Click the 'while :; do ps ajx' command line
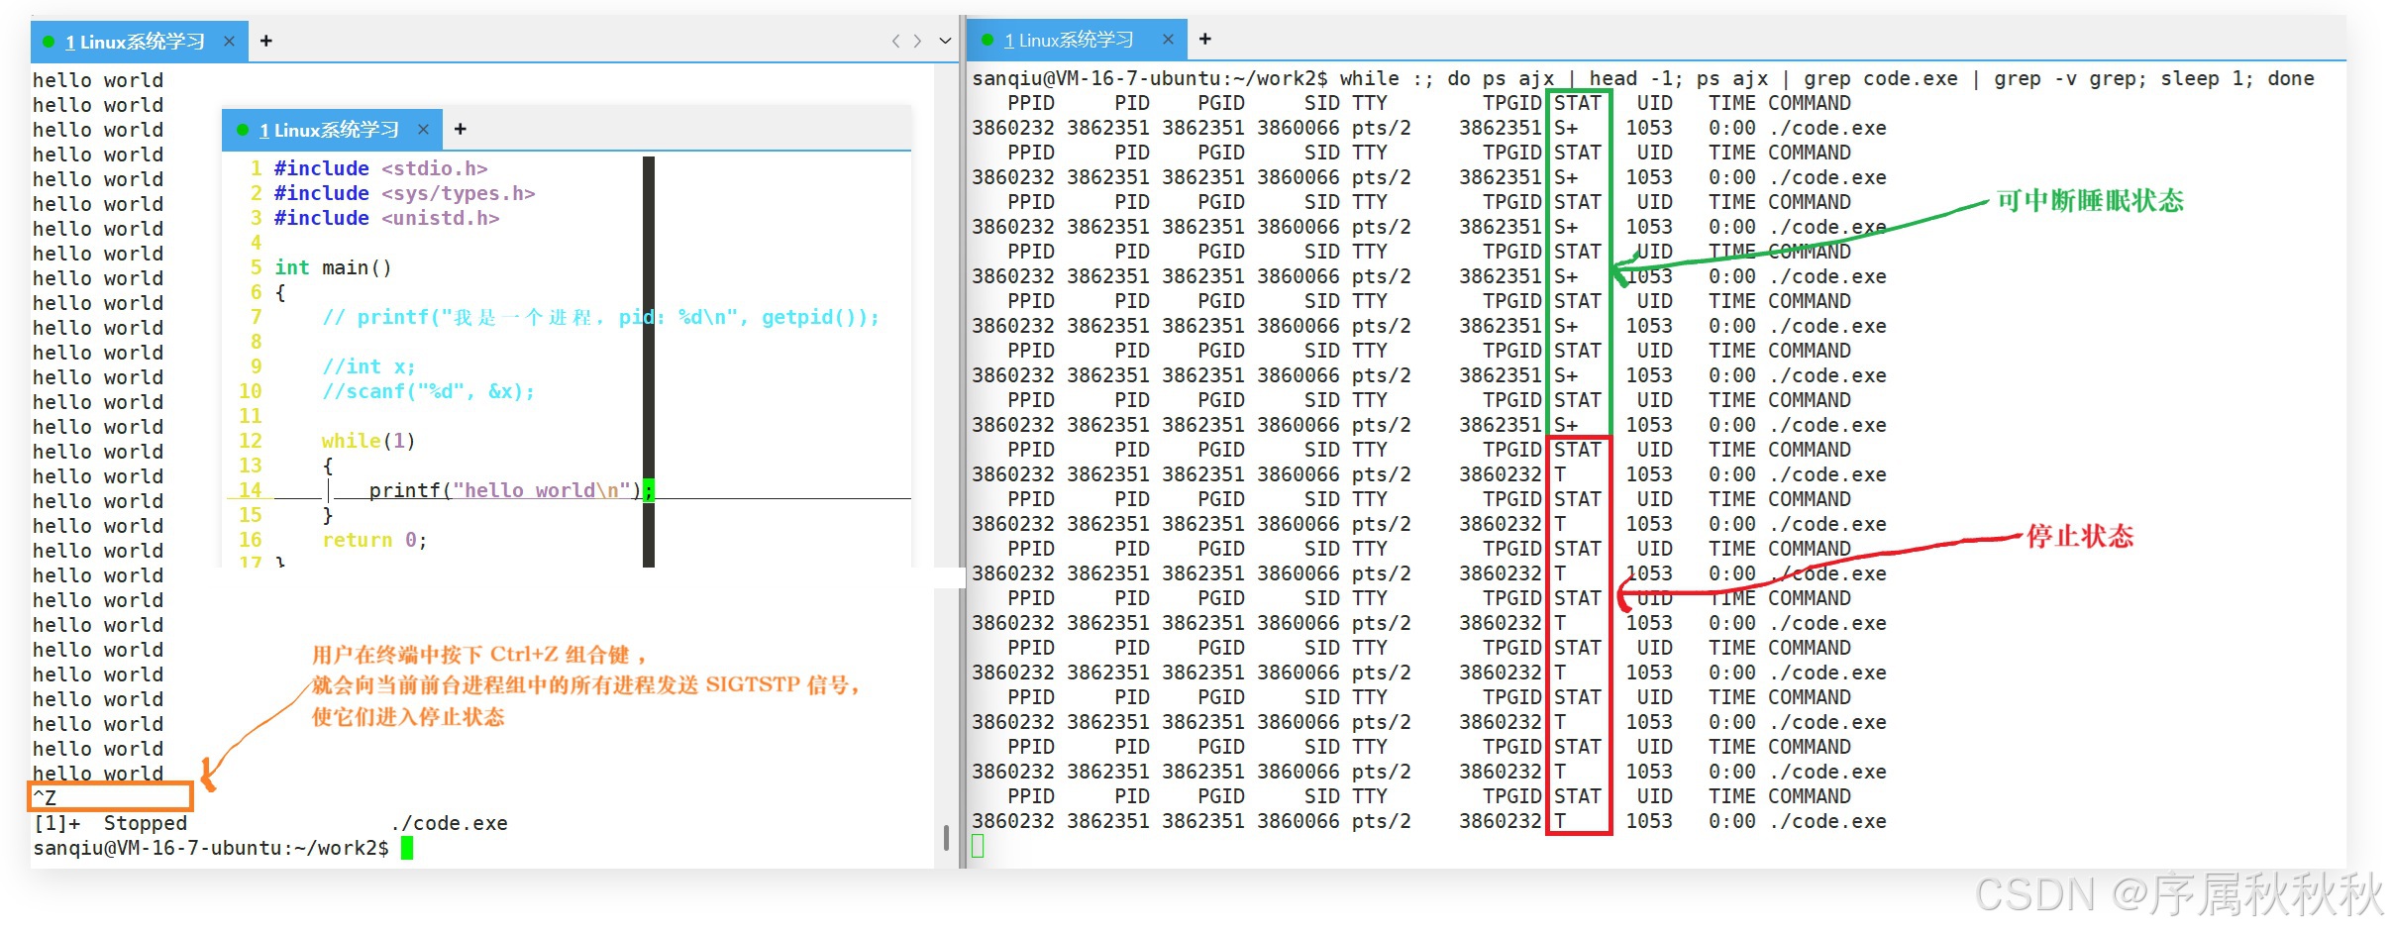 1826,78
